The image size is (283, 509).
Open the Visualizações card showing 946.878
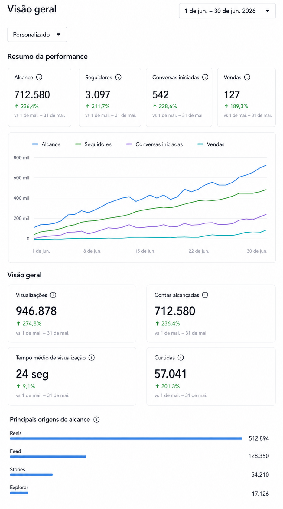click(x=72, y=314)
